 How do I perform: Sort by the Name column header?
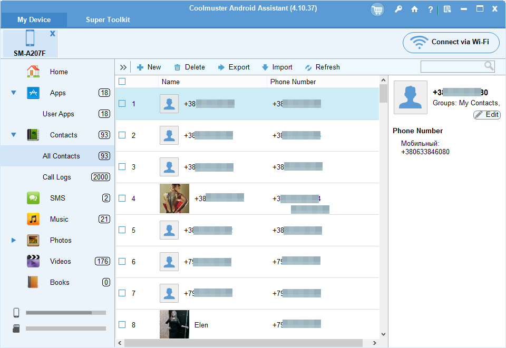pyautogui.click(x=212, y=82)
